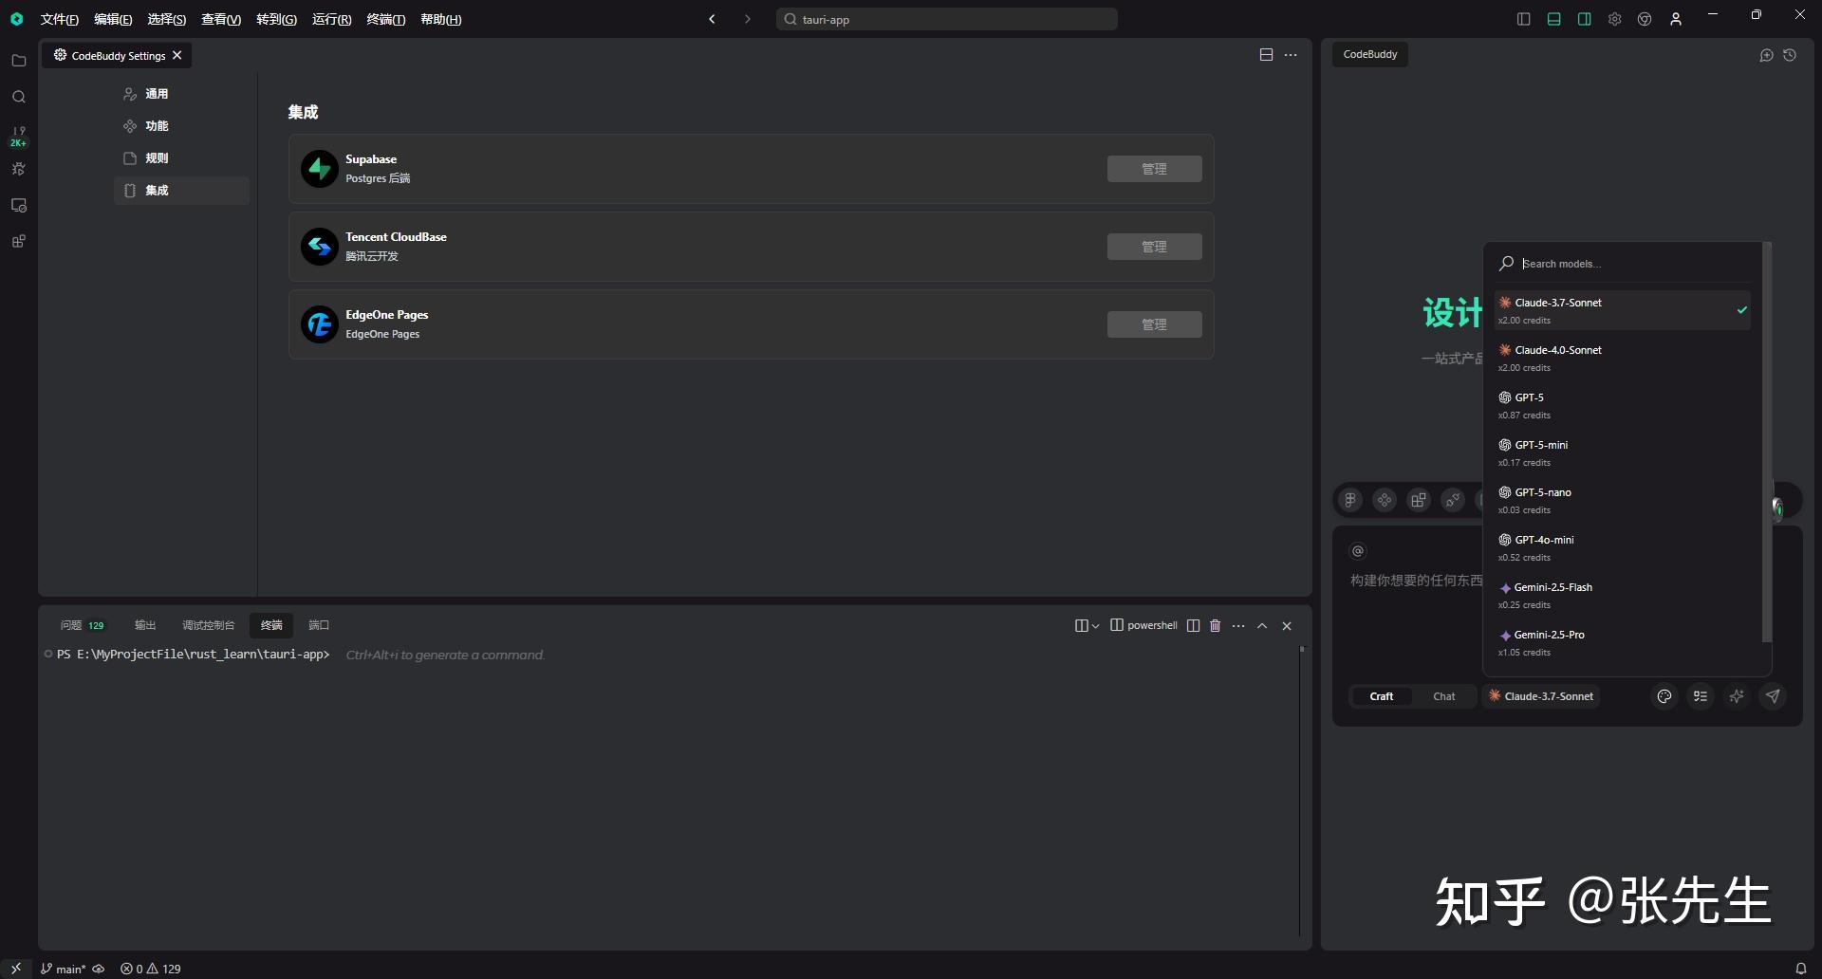Click the @ context mention icon in chat input
Image resolution: width=1822 pixels, height=979 pixels.
(1357, 550)
